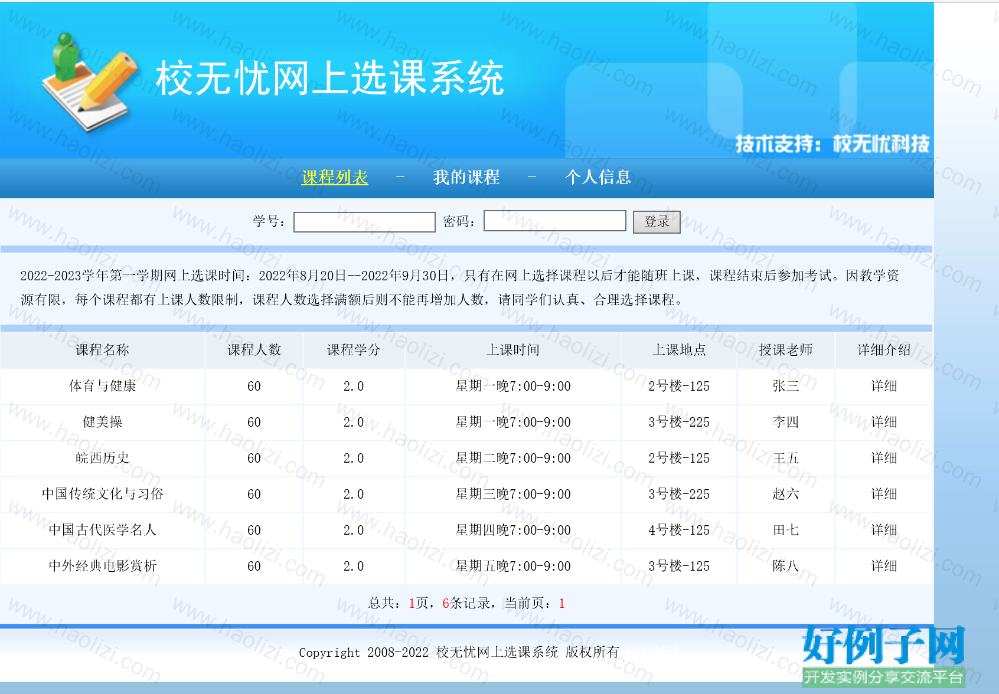The width and height of the screenshot is (999, 694).
Task: Click the 校无忧网上选课系统 header title
Action: 330,78
